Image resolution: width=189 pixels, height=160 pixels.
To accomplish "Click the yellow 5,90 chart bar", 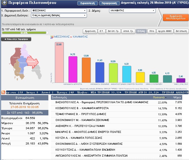I will pyautogui.click(x=140, y=77).
